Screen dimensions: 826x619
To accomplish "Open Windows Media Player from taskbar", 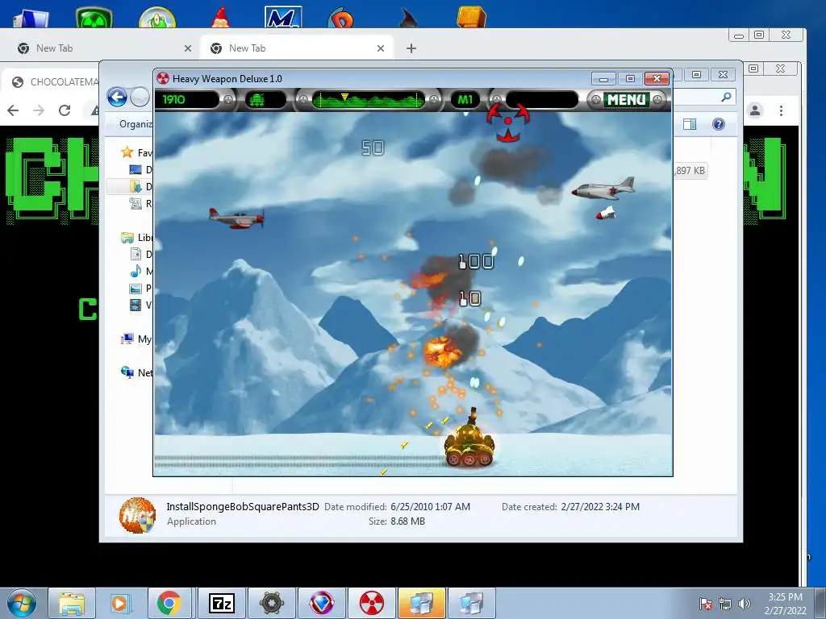I will 120,603.
